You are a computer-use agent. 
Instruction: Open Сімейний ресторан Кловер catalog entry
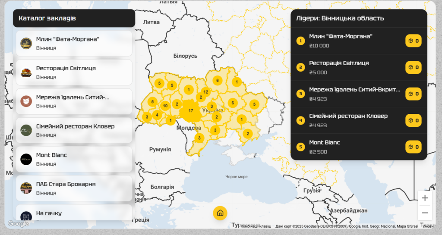click(x=74, y=130)
